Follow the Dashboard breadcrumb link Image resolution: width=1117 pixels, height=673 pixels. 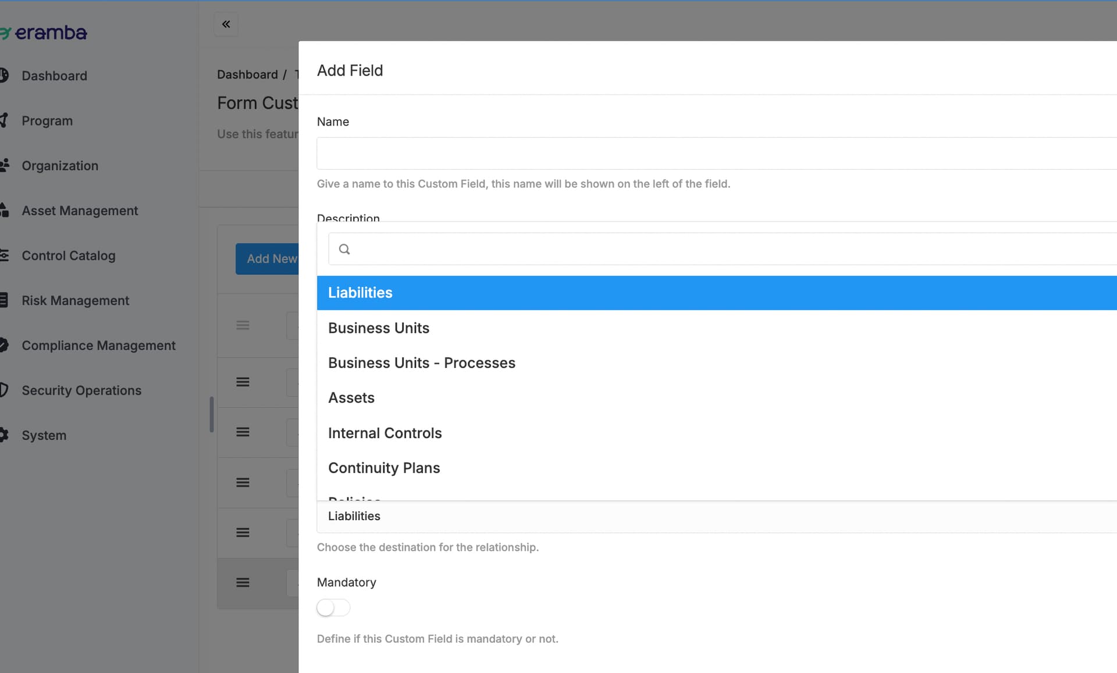[247, 74]
